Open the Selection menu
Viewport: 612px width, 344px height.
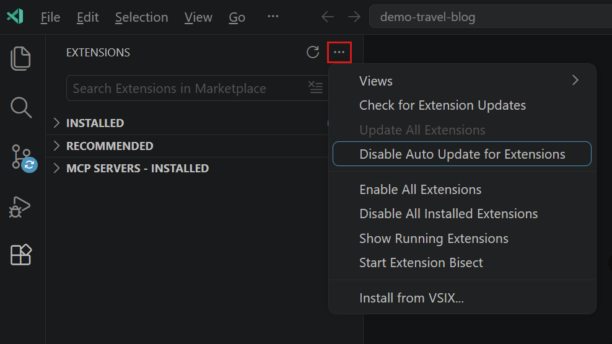142,17
